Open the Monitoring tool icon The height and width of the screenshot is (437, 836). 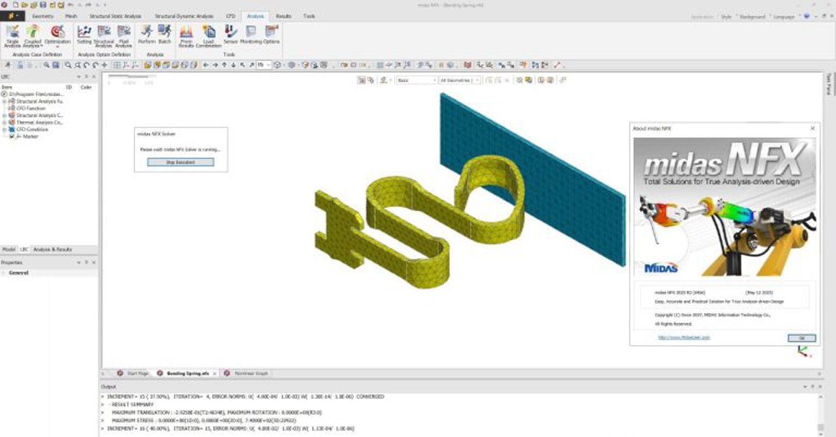251,35
